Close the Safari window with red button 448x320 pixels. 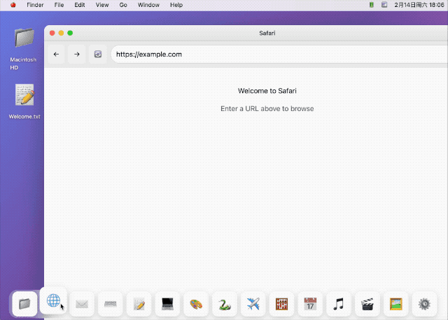point(52,33)
